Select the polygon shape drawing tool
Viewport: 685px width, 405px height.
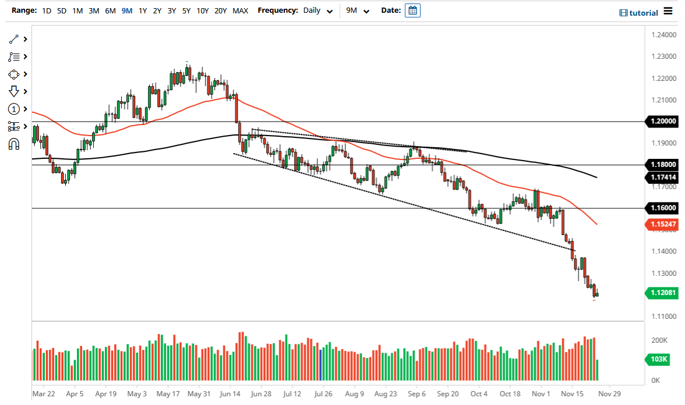(x=14, y=74)
